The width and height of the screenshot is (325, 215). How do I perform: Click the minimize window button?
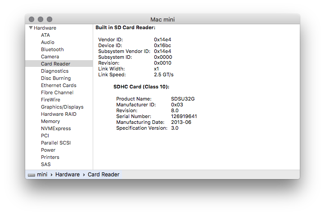click(x=41, y=19)
